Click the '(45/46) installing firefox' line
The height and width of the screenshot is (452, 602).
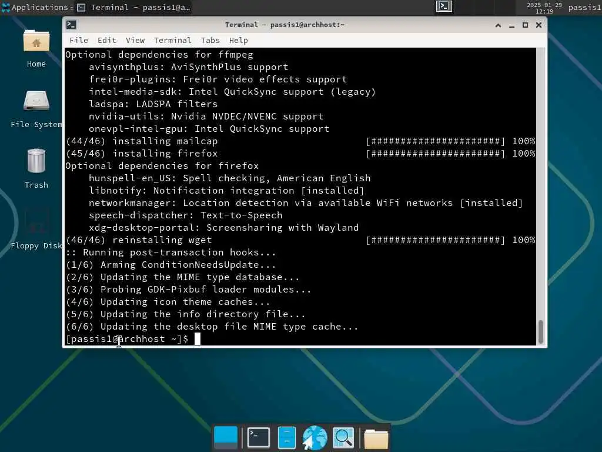click(300, 154)
